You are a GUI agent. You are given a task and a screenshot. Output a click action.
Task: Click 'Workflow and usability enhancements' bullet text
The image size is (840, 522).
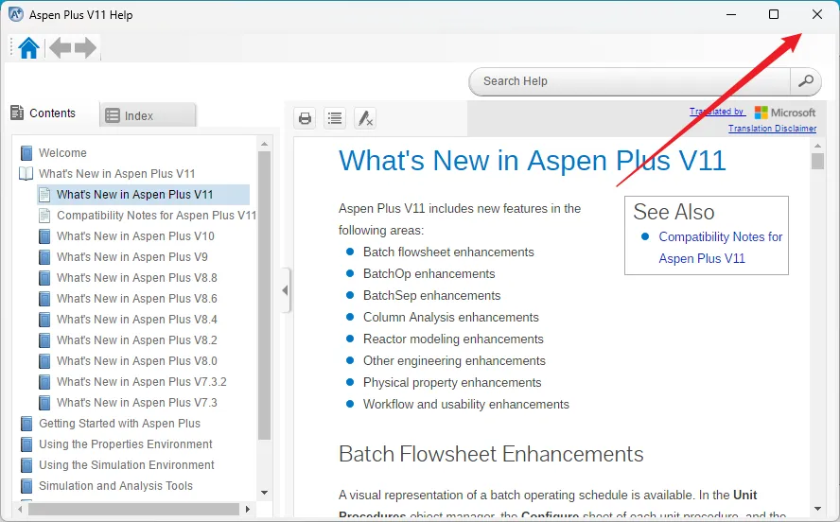pos(466,405)
